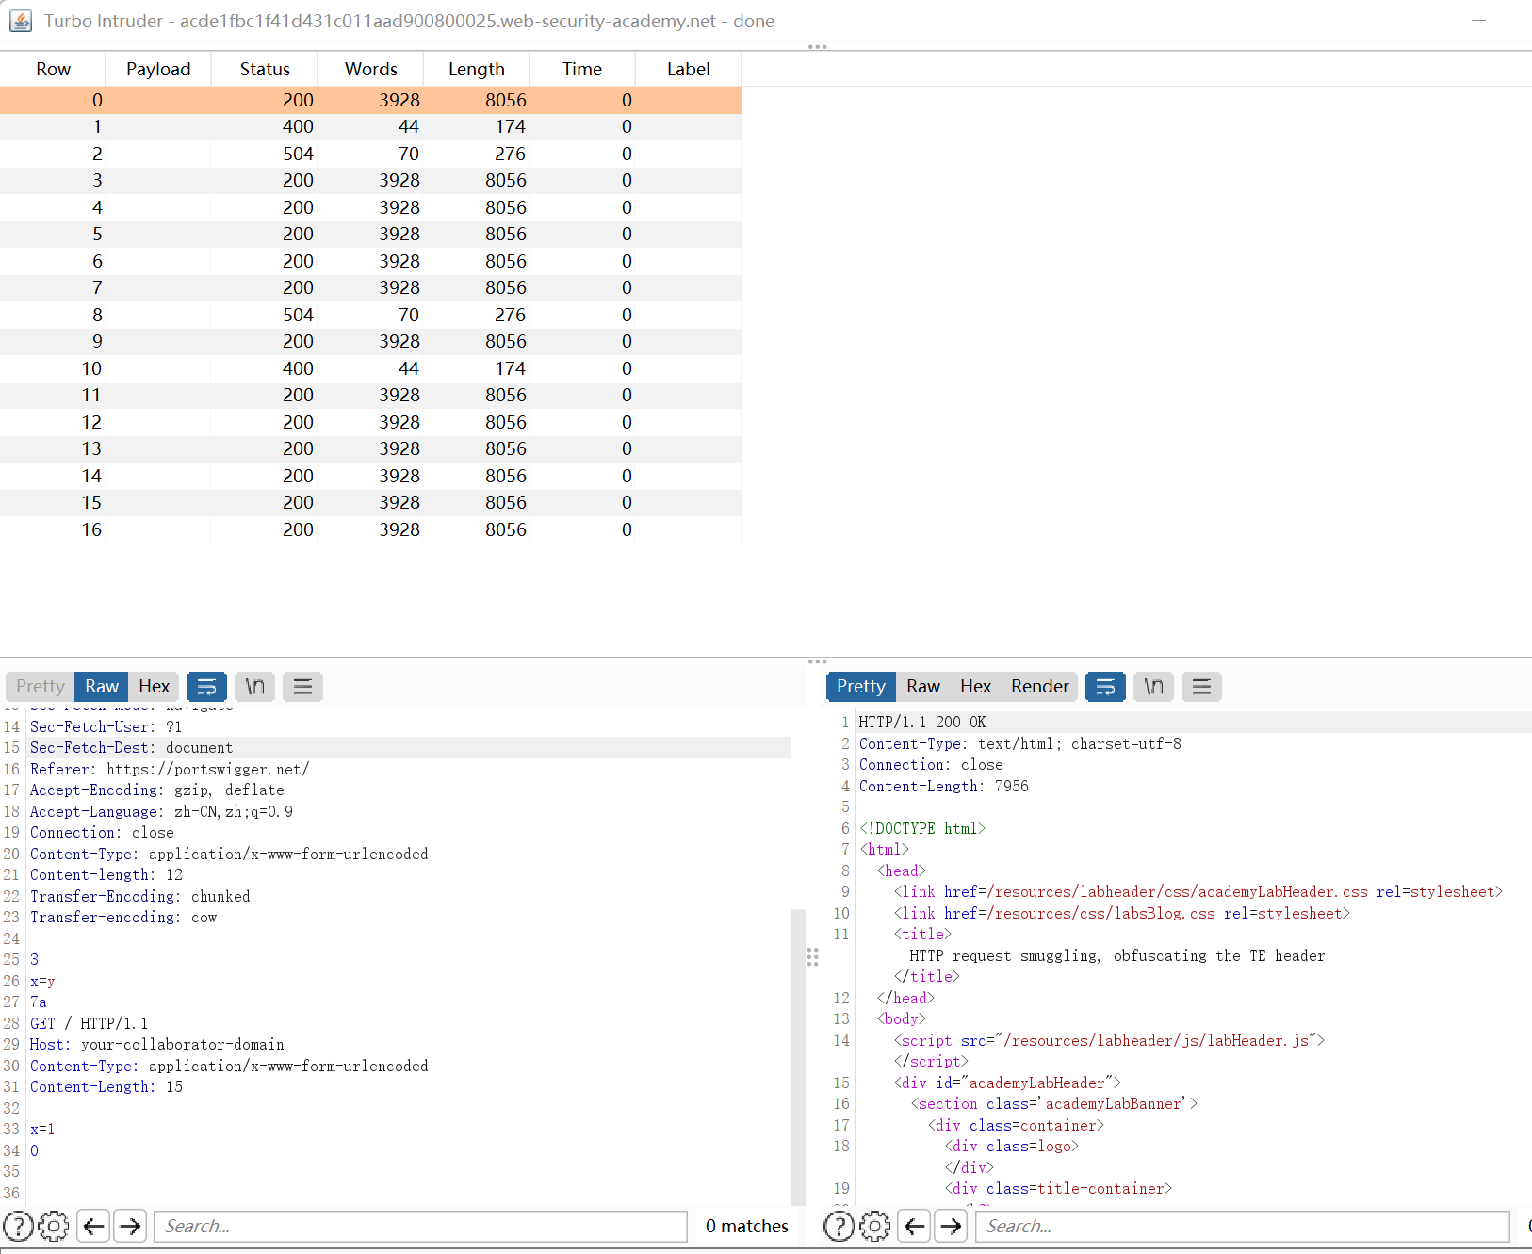
Task: Click the Turbo Intruder Java window icon
Action: [x=21, y=21]
